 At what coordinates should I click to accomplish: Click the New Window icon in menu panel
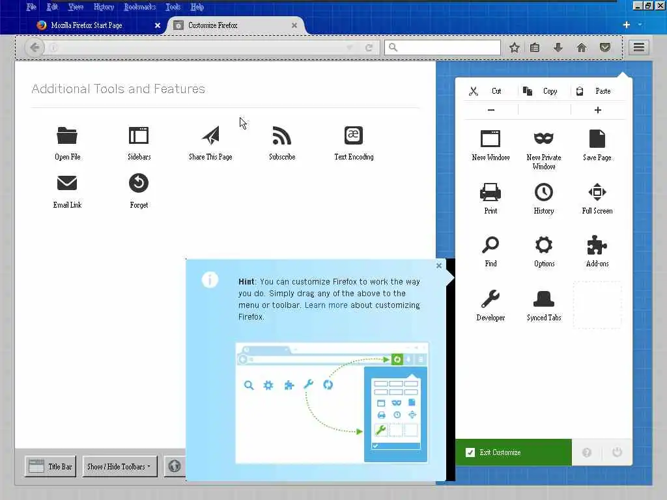tap(490, 139)
